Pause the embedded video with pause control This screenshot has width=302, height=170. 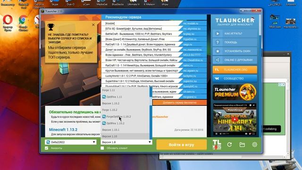click(217, 134)
